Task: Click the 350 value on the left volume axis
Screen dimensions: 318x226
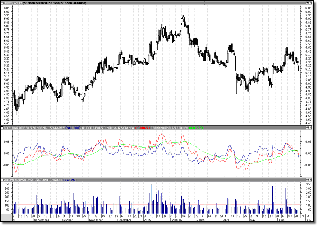Action: pyautogui.click(x=8, y=183)
